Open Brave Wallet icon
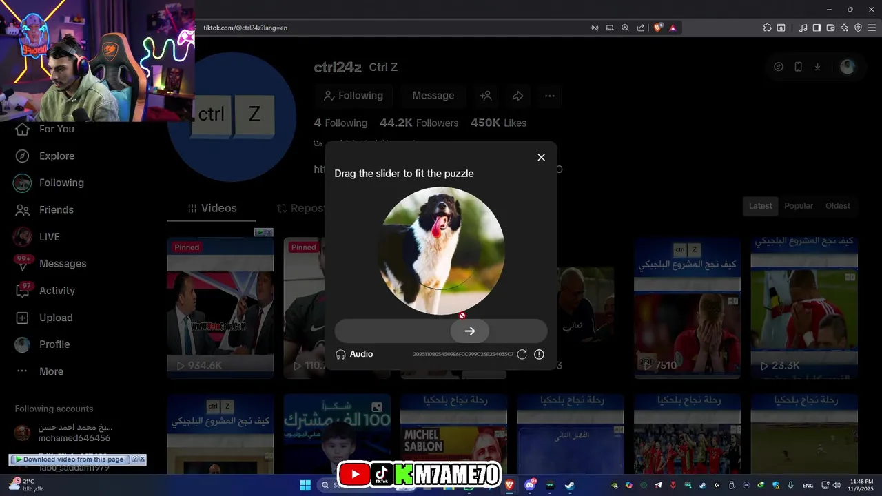 tap(830, 28)
